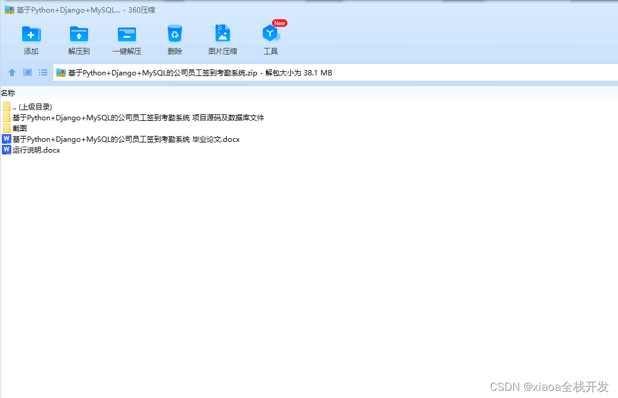Toggle selection of 运行说明.docx Word icon
618x398 pixels.
[x=7, y=150]
